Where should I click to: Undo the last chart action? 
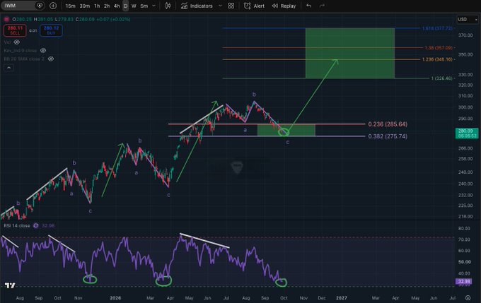click(x=309, y=6)
